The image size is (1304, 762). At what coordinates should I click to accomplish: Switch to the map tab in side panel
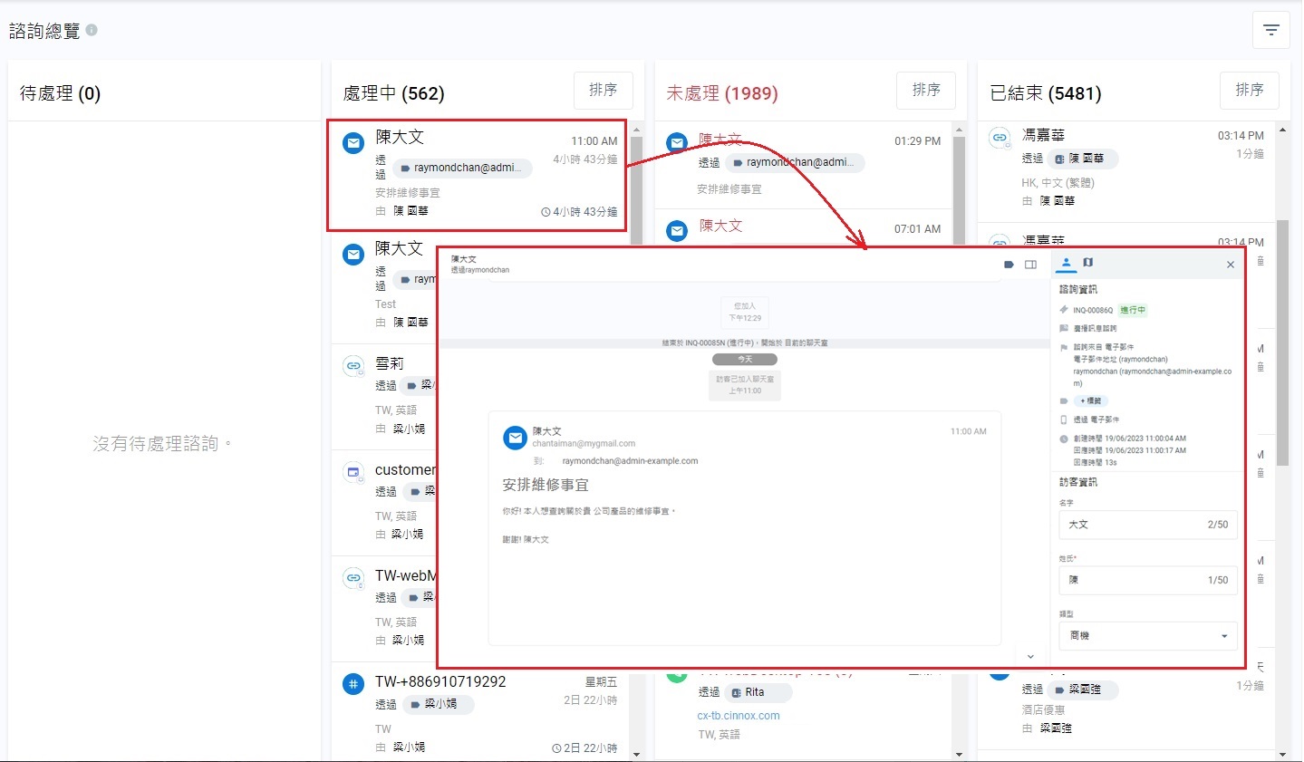(x=1088, y=263)
